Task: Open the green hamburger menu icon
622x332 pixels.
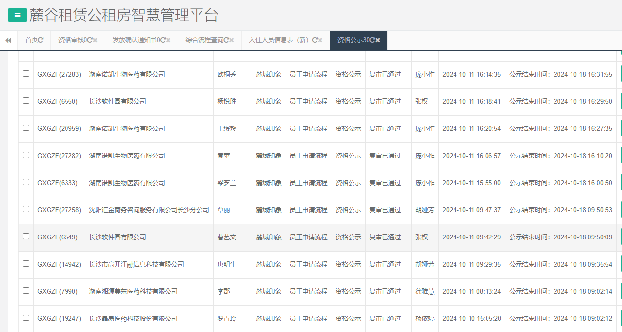Action: pos(17,15)
